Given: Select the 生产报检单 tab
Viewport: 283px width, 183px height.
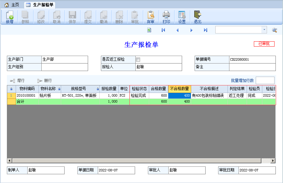Looking at the screenshot, I should (x=40, y=5).
